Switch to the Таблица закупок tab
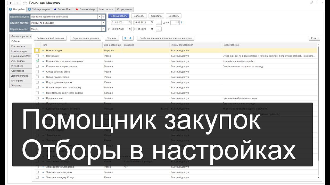330x185 pixels. pyautogui.click(x=39, y=9)
